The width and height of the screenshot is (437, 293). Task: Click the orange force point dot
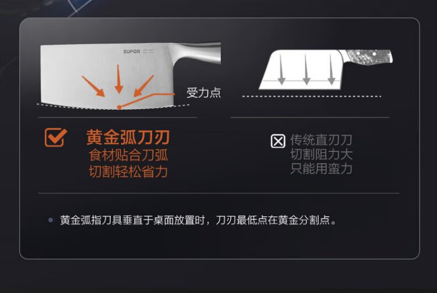[119, 108]
